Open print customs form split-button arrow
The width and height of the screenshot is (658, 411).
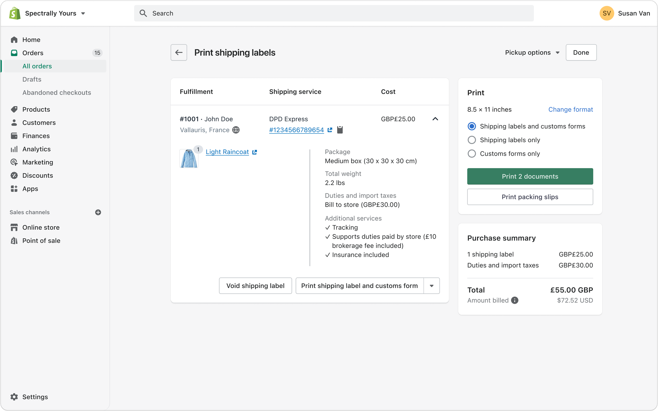click(x=431, y=286)
